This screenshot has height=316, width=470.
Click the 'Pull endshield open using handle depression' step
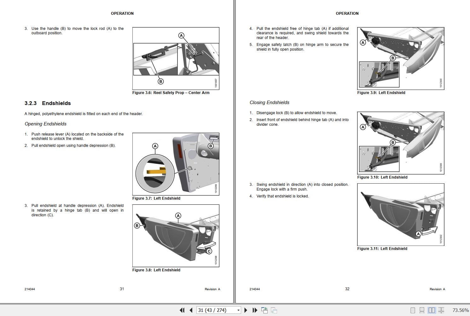pos(73,146)
